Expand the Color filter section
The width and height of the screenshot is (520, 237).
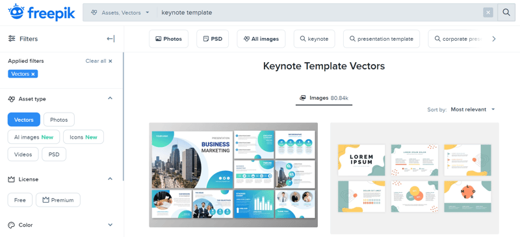click(110, 225)
